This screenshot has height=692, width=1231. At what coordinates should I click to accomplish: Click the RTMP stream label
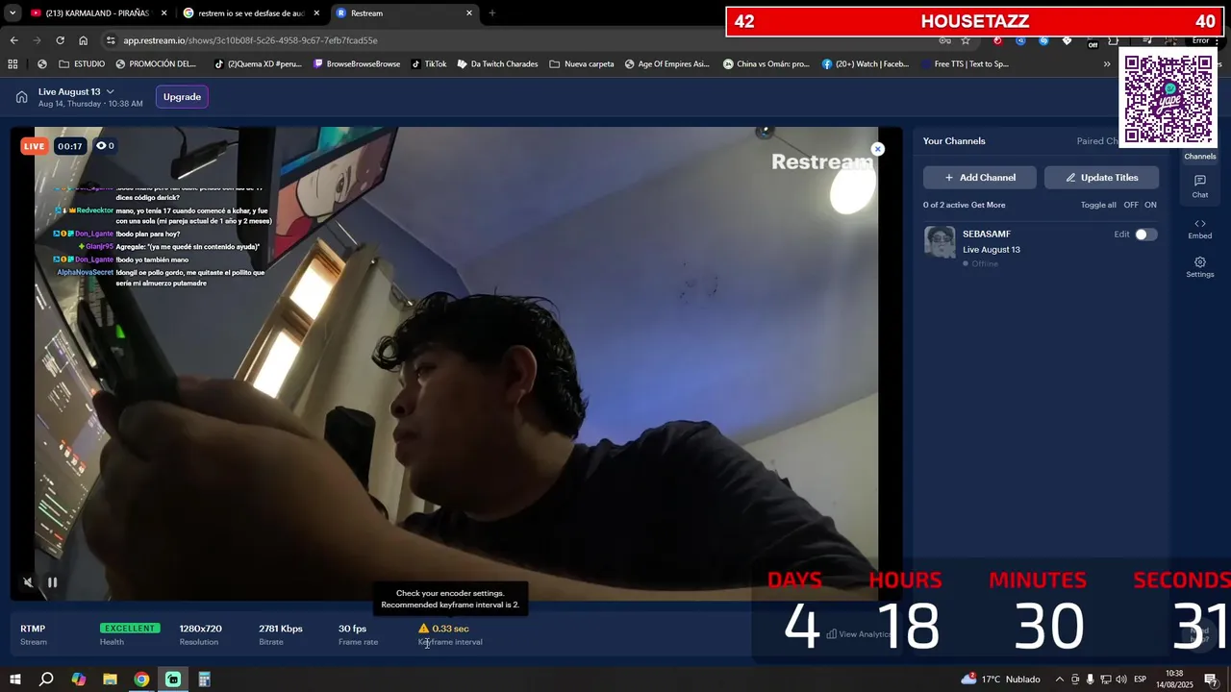[x=33, y=629]
